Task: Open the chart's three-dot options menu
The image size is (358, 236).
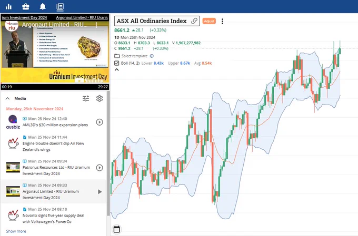Action: pyautogui.click(x=222, y=21)
